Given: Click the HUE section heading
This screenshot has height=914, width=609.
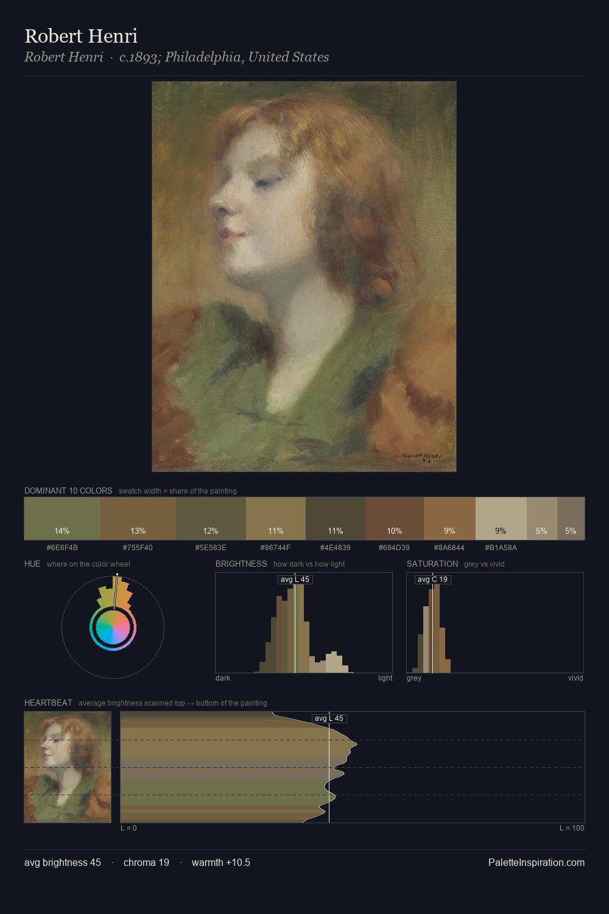Looking at the screenshot, I should coord(32,564).
